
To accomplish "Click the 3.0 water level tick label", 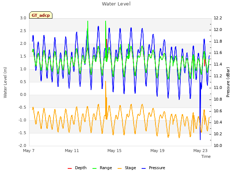I will click(23, 18).
